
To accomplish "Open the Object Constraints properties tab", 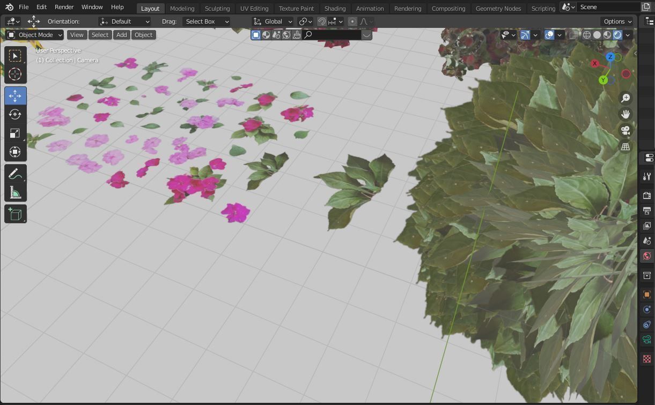I will (x=647, y=325).
